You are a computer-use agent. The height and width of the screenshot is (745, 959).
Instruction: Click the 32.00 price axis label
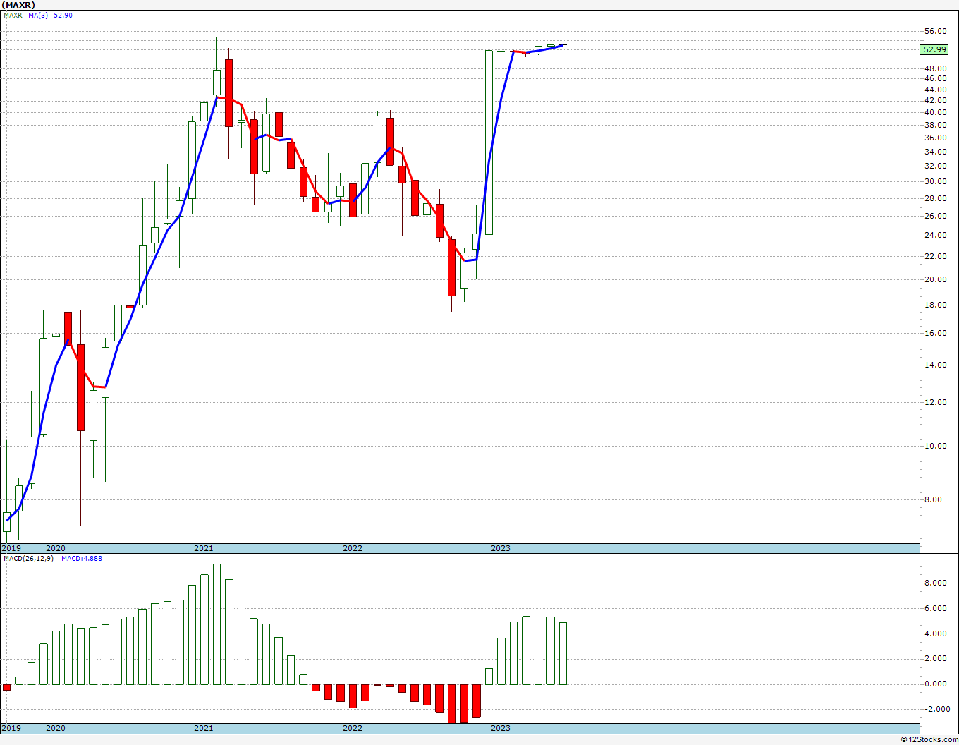click(x=936, y=166)
